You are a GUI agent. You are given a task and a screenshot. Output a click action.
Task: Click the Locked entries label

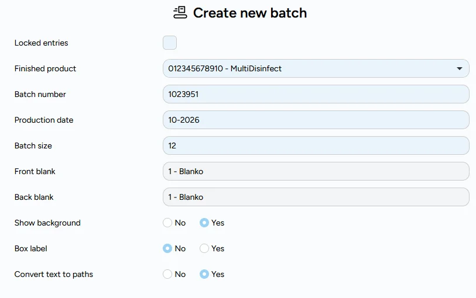42,43
